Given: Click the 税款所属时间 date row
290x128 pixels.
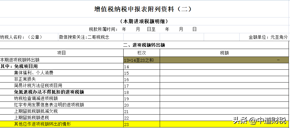Looking at the screenshot, I should tap(143, 29).
